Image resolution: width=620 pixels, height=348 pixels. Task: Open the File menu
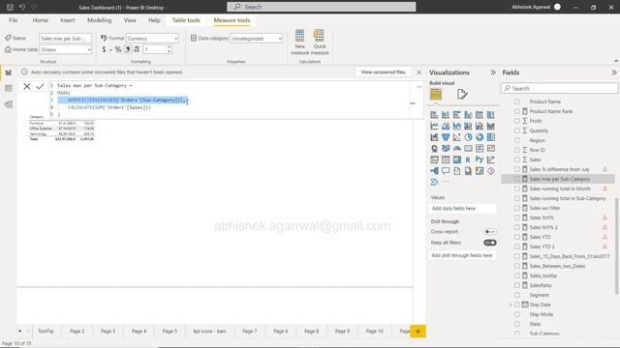[13, 20]
